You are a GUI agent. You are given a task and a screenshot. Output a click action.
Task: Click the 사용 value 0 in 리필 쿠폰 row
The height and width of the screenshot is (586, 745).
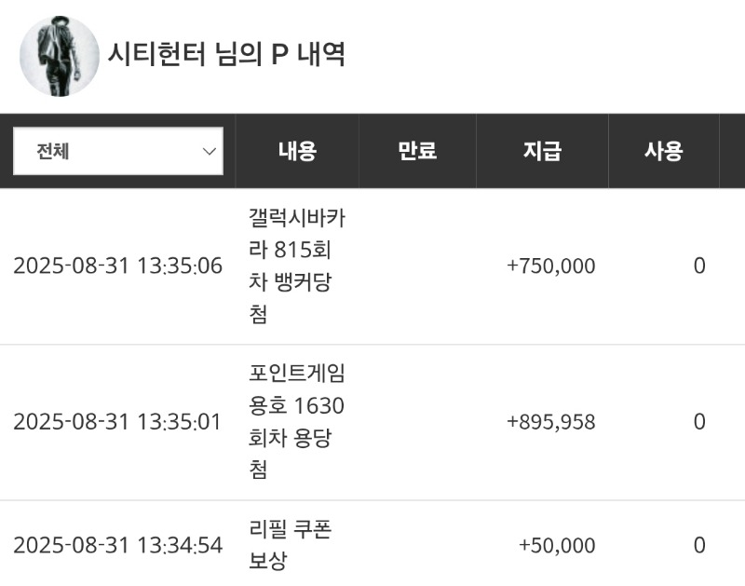click(x=699, y=545)
